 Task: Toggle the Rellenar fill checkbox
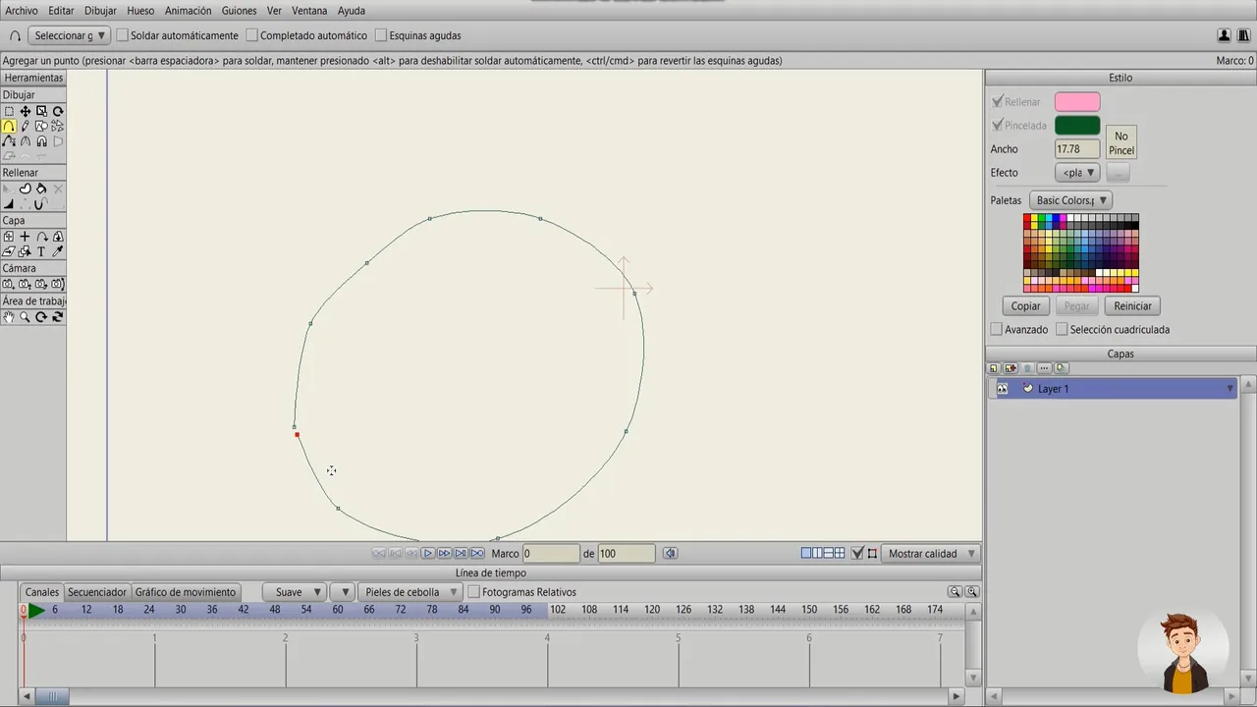pyautogui.click(x=998, y=101)
